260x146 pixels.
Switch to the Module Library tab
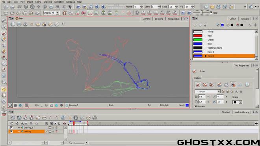[241, 112]
